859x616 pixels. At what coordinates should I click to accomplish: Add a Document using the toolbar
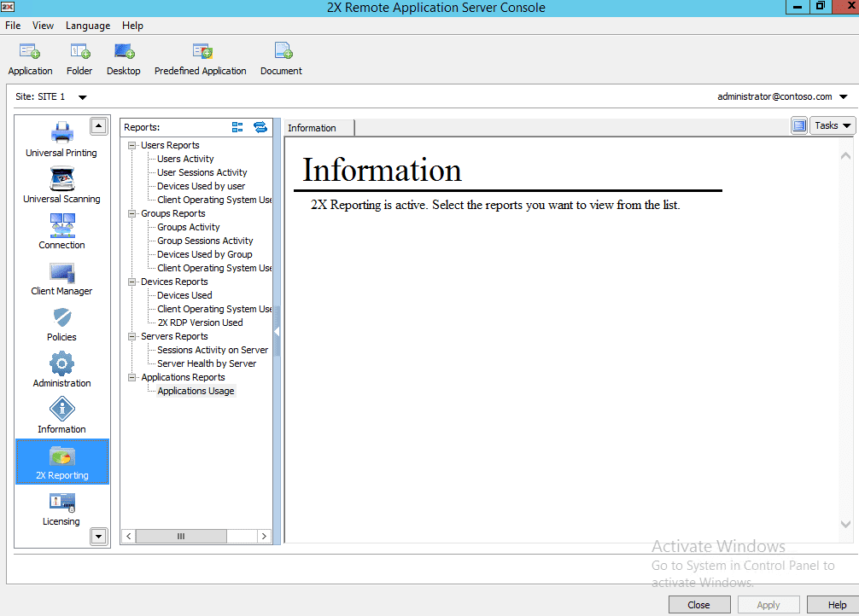(x=282, y=59)
